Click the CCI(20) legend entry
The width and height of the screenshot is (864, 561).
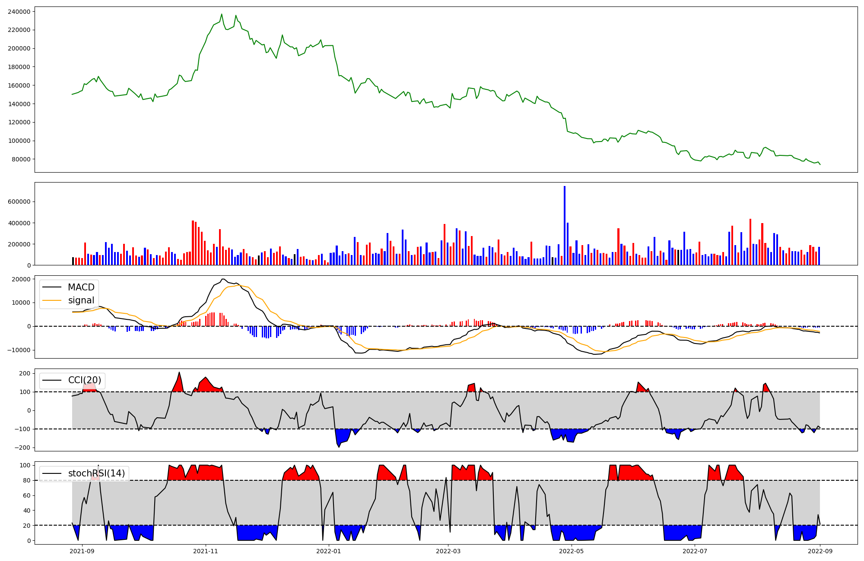(84, 380)
